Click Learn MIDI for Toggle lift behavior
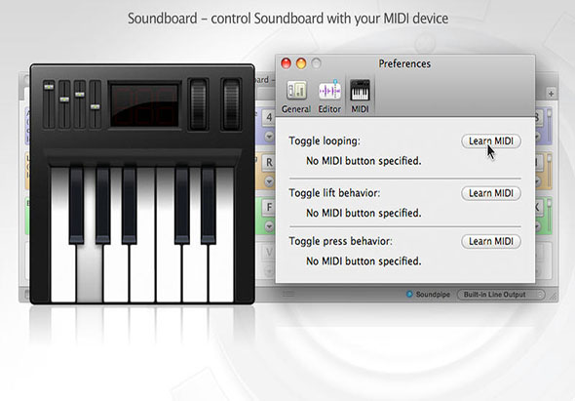The height and width of the screenshot is (401, 575). click(x=491, y=193)
